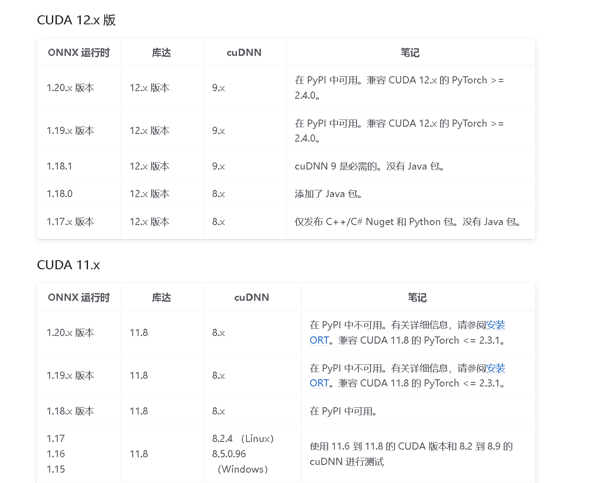Click the ONNX 运行时 column header
This screenshot has height=483, width=589.
pyautogui.click(x=79, y=52)
